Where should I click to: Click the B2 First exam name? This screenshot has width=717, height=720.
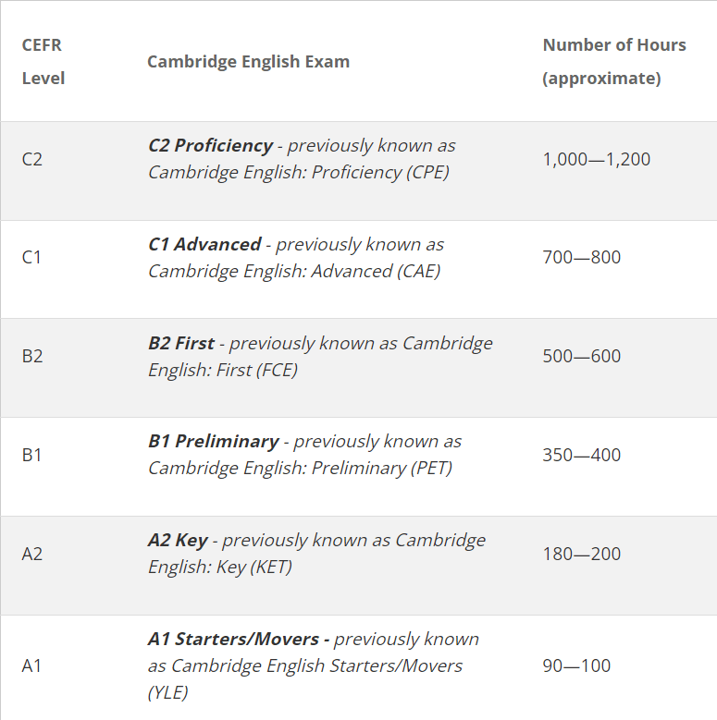[x=181, y=344]
